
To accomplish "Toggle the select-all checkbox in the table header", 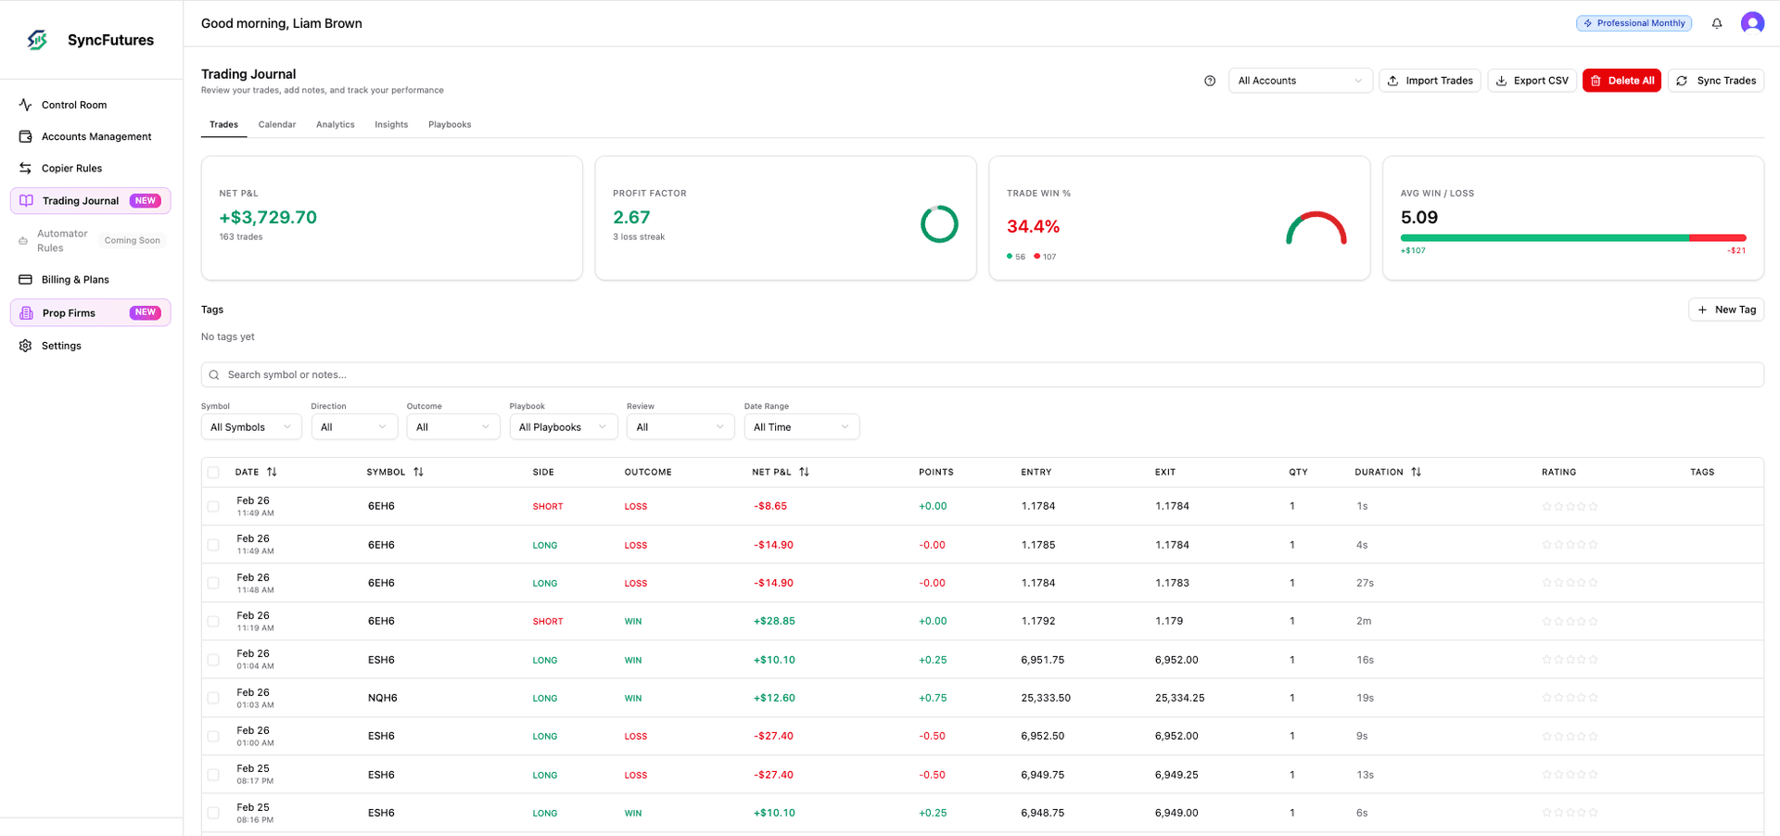I will pyautogui.click(x=213, y=472).
